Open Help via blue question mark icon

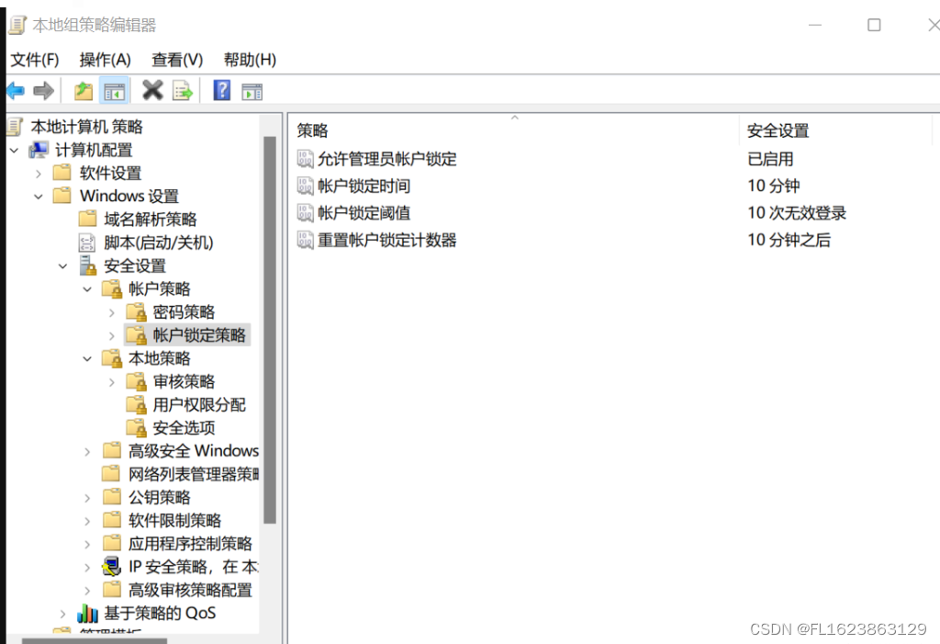point(221,90)
